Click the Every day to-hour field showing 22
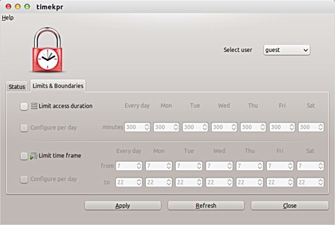 click(x=129, y=182)
